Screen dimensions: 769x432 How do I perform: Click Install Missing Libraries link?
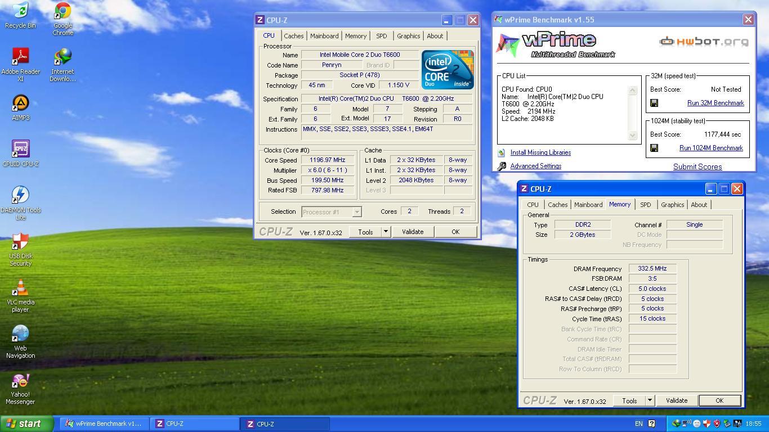pyautogui.click(x=540, y=152)
